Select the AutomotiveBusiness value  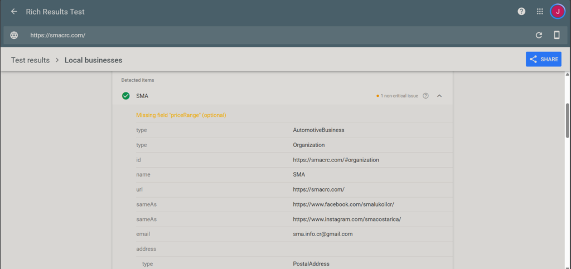(318, 130)
